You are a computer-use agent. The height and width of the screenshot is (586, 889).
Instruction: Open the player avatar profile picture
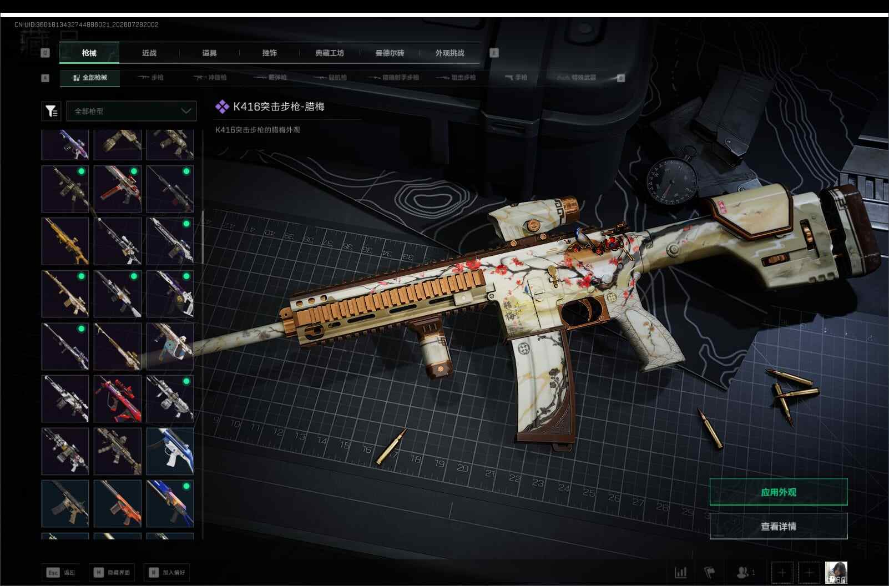[x=836, y=572]
